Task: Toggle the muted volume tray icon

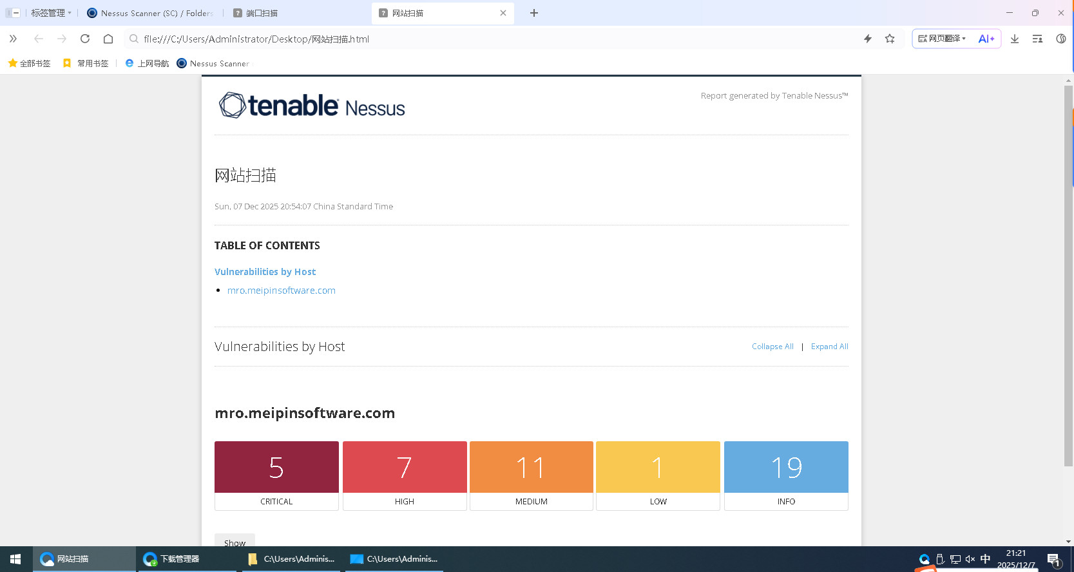Action: (970, 559)
